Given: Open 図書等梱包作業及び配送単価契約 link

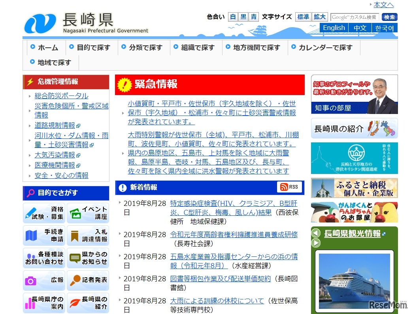Looking at the screenshot, I should coord(221,278).
